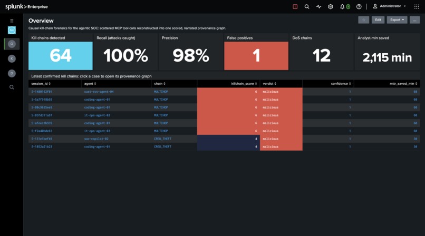This screenshot has height=236, width=425.
Task: Open the notifications bell icon
Action: click(x=342, y=6)
